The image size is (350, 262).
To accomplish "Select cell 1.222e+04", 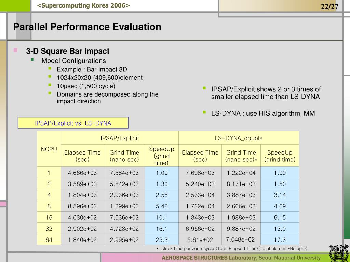I will coord(241,173).
